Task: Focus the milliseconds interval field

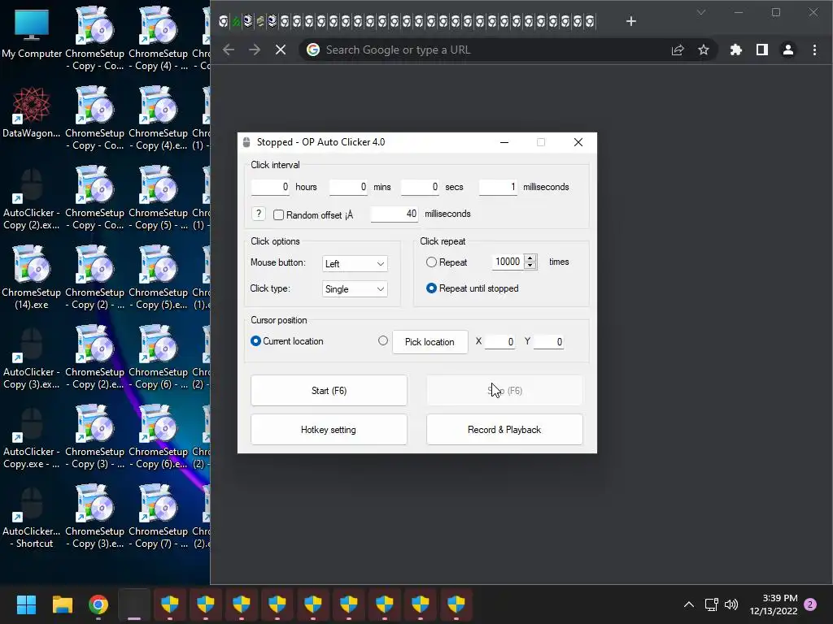Action: [x=499, y=187]
